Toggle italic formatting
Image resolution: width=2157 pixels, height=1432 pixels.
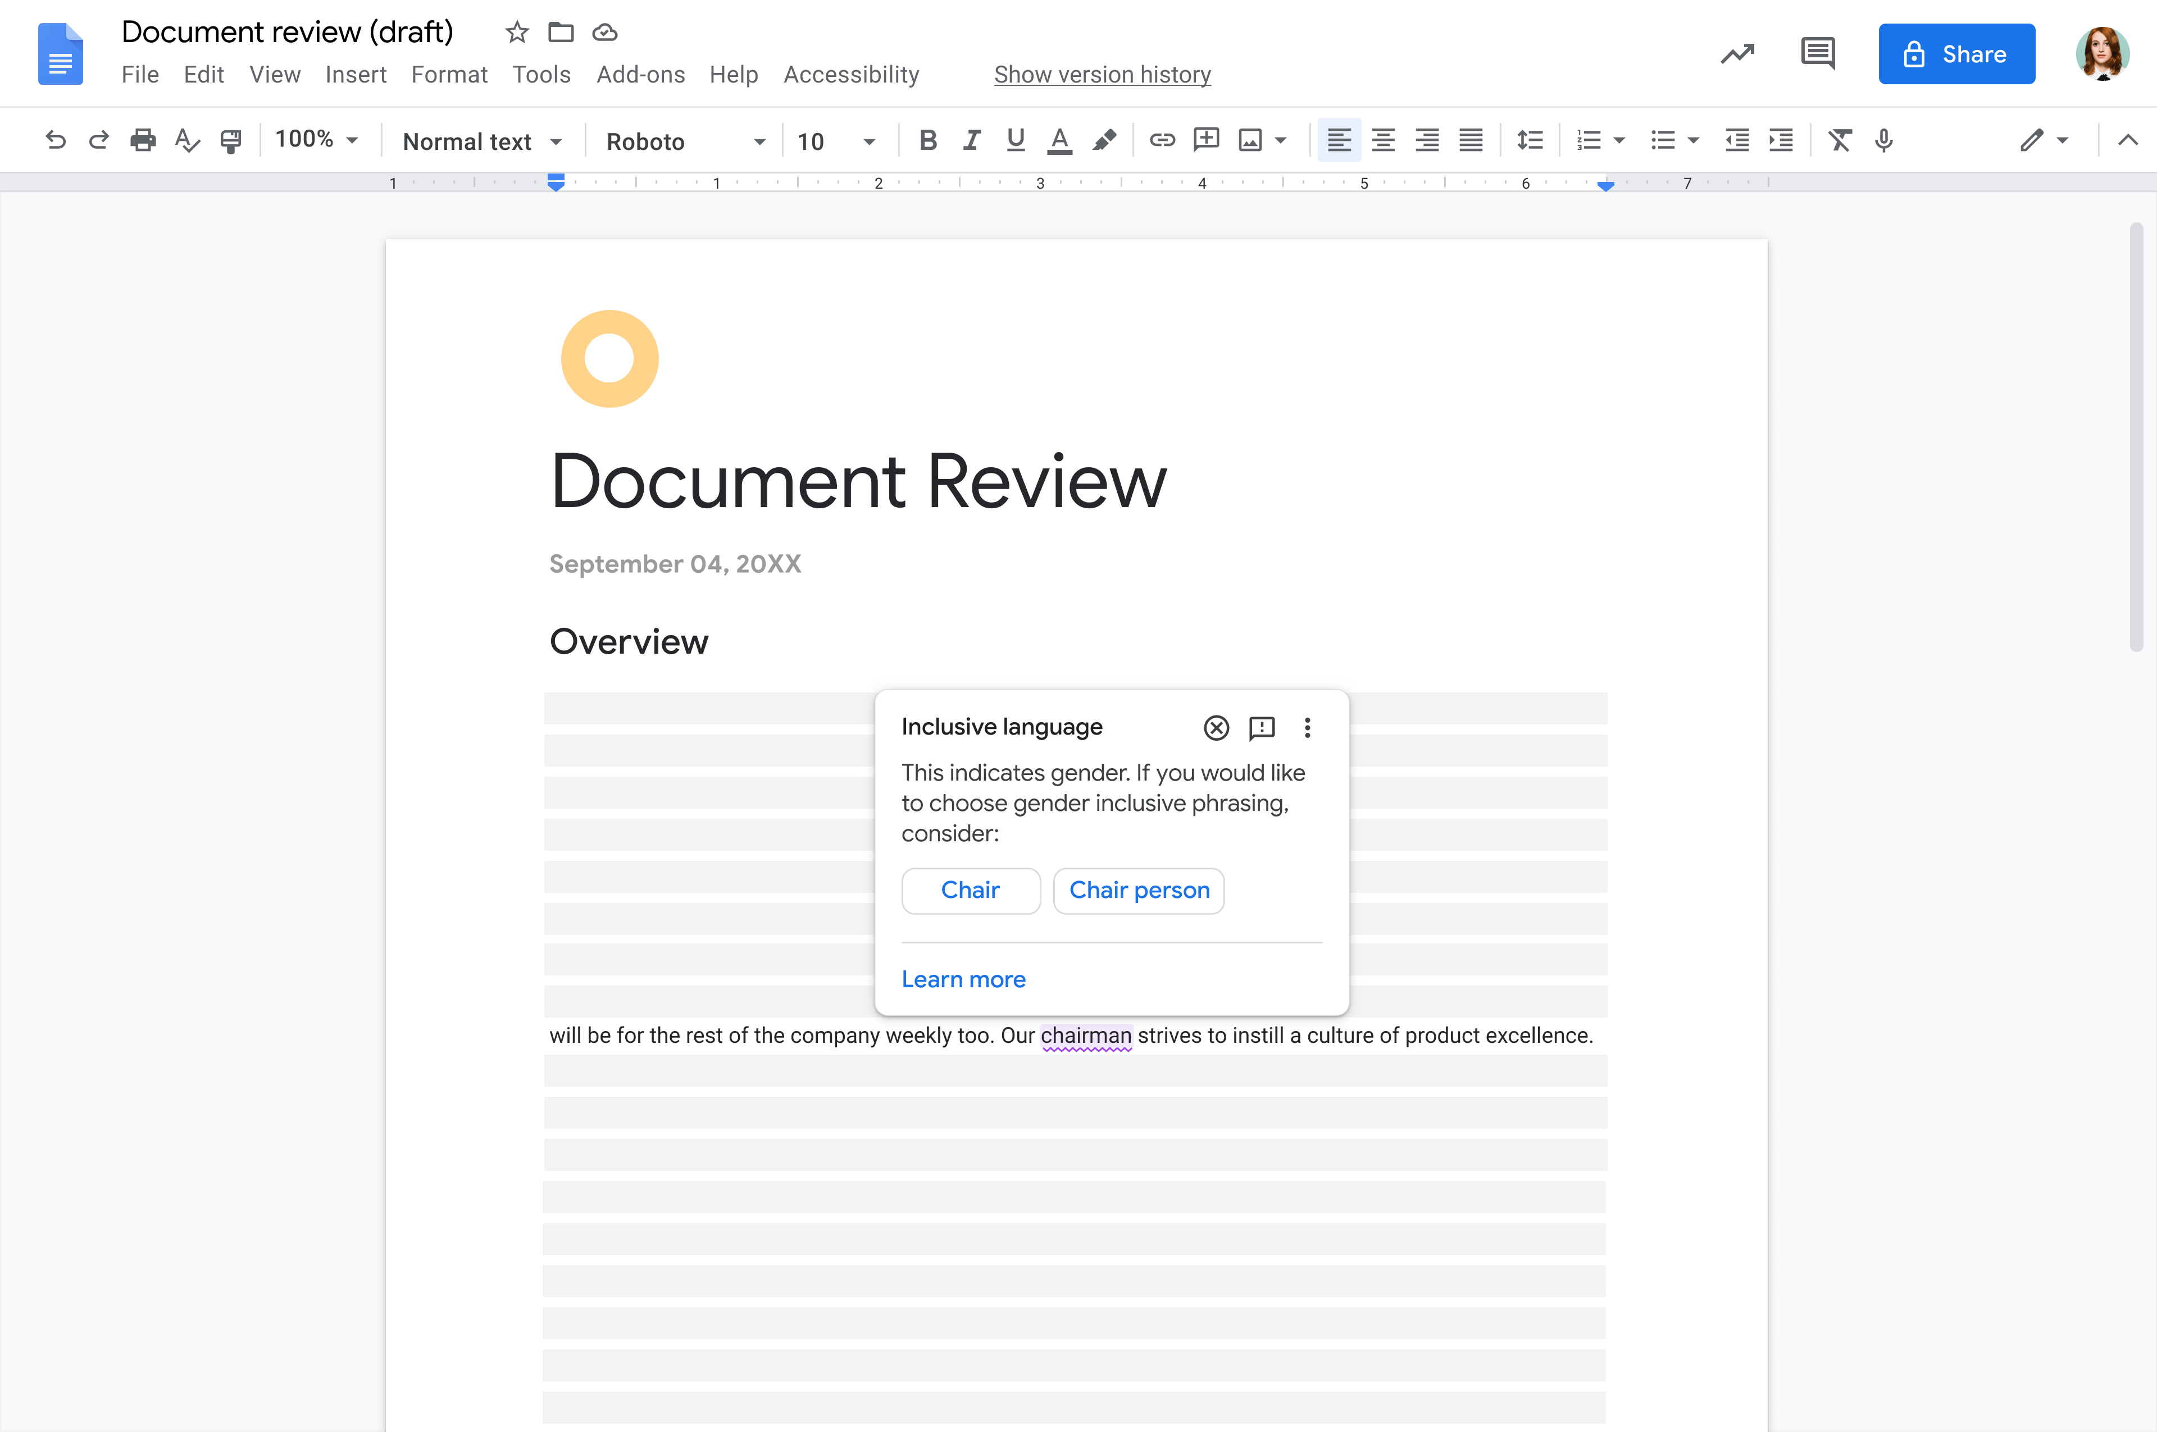[971, 140]
